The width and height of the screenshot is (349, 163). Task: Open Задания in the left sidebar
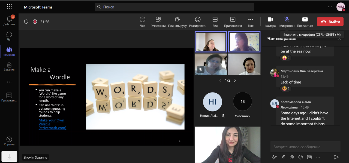[9, 66]
